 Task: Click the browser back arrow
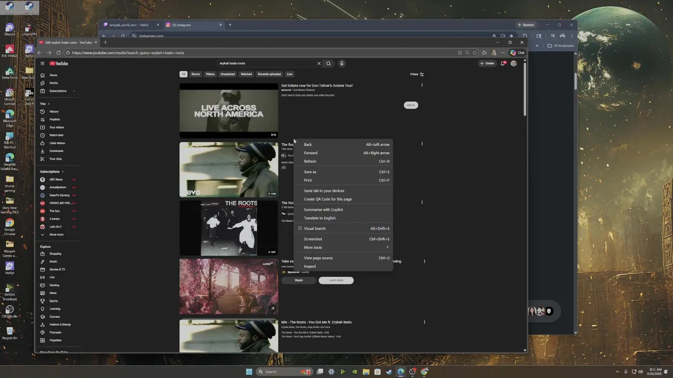tap(39, 52)
